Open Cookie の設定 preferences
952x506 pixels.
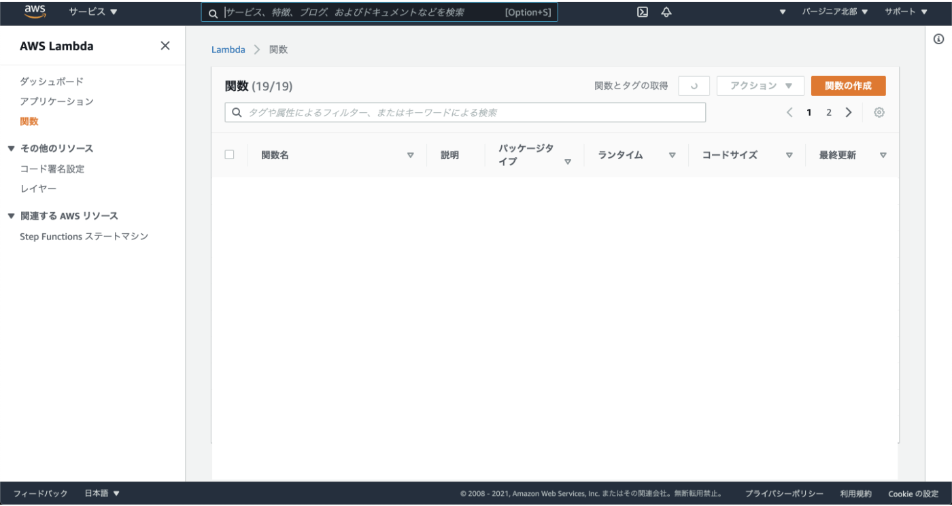(913, 494)
